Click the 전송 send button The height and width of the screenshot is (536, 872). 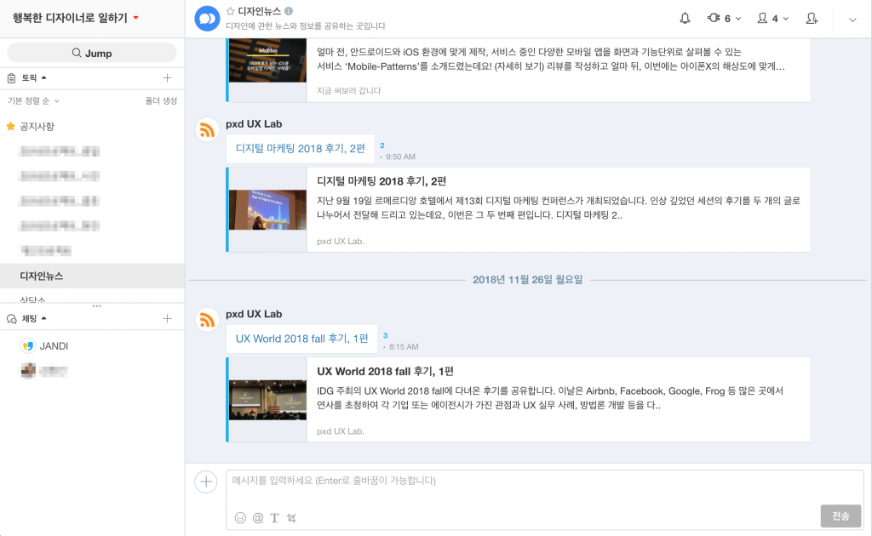[x=840, y=516]
